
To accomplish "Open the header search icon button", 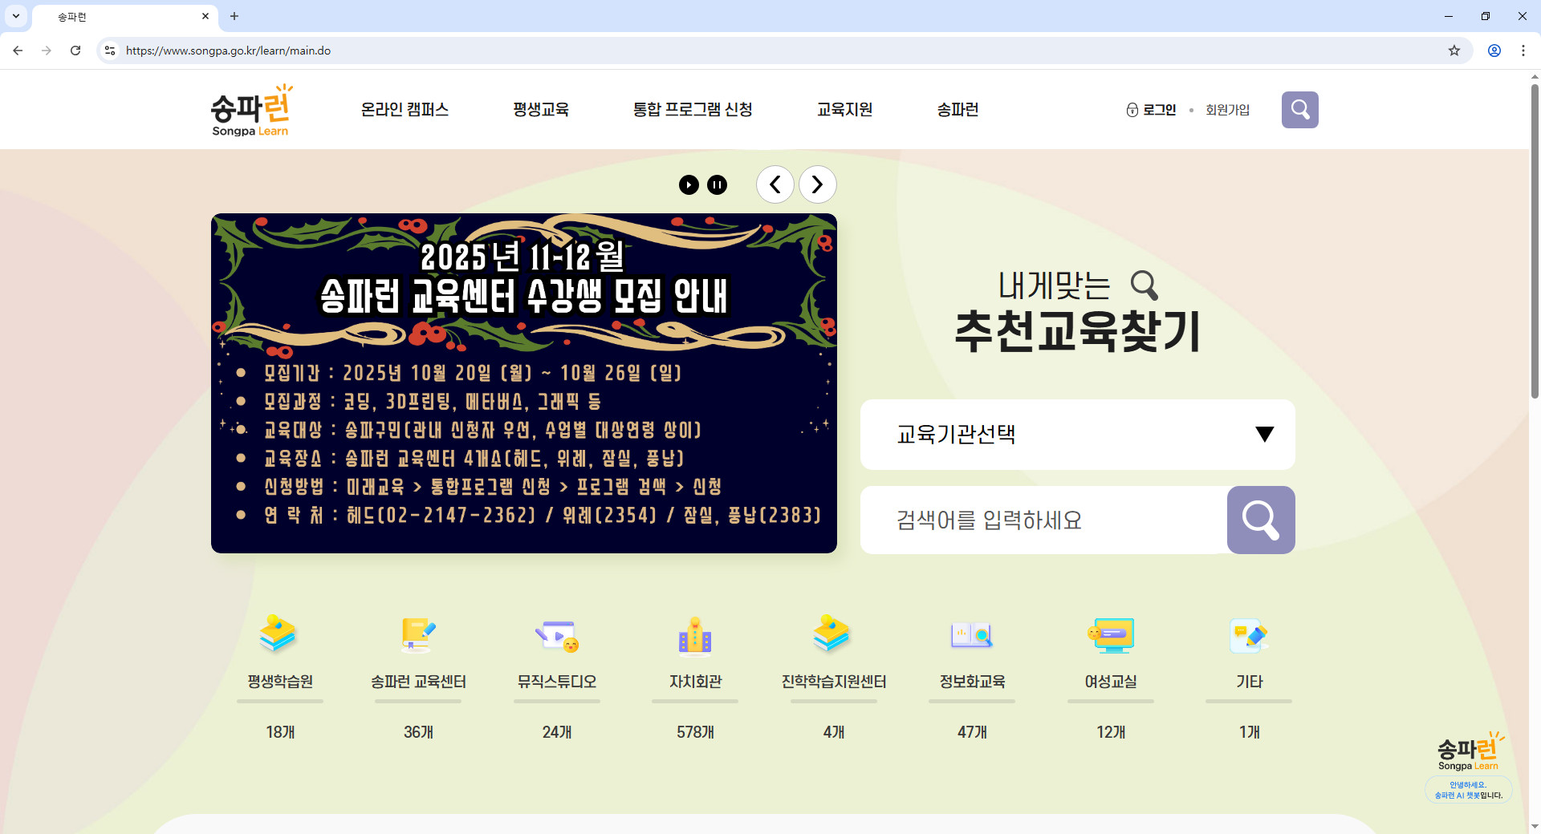I will pos(1299,109).
